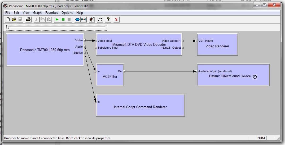Screen dimensions: 285x145
Task: Click the seek slider thumb
Action: (x=8, y=28)
